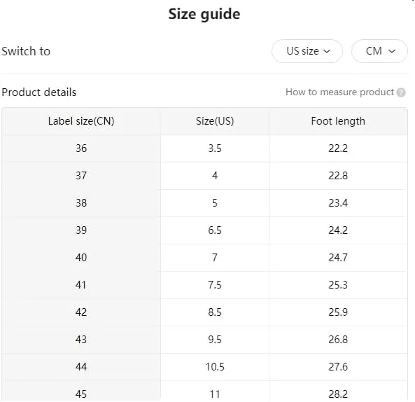Click the question mark help icon
This screenshot has width=415, height=402.
pos(401,92)
